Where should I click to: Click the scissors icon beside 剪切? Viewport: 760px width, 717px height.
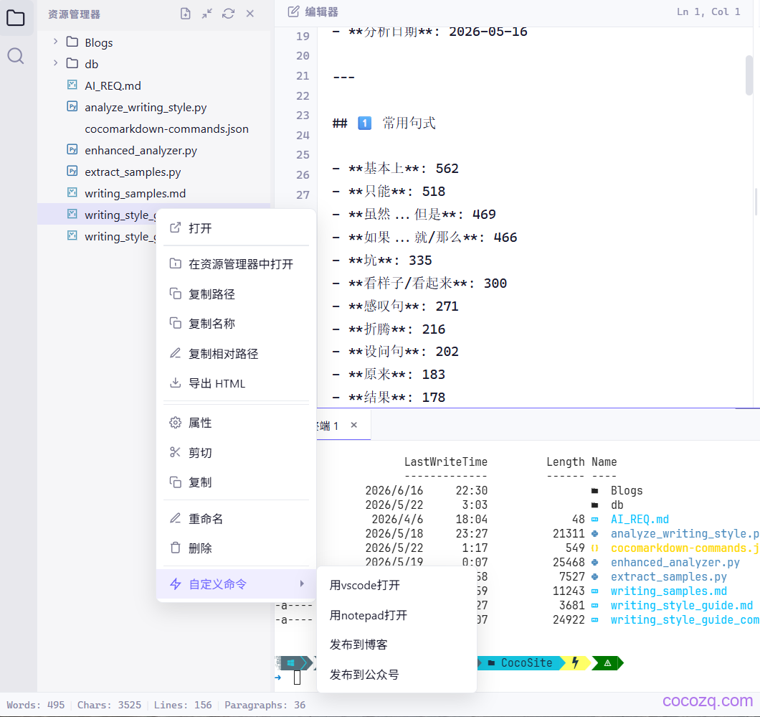coord(175,452)
